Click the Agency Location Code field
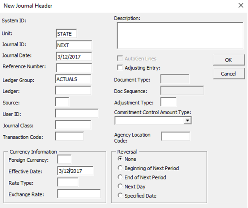Image resolution: width=248 pixels, height=208 pixels. coord(175,136)
